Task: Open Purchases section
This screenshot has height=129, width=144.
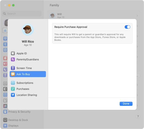Action: click(x=28, y=89)
